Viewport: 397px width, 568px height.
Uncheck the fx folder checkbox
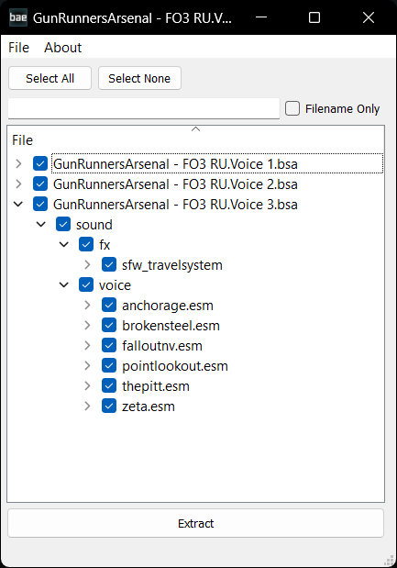pos(86,244)
